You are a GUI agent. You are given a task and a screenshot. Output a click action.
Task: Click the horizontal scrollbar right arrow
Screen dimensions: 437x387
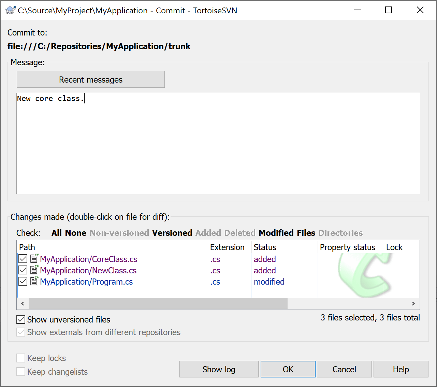coord(413,303)
